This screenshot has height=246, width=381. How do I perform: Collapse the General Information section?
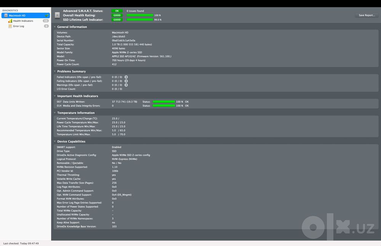54,27
